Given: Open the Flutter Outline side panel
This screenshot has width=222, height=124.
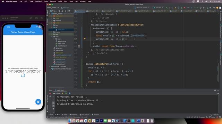Looking at the screenshot, I should (221, 45).
